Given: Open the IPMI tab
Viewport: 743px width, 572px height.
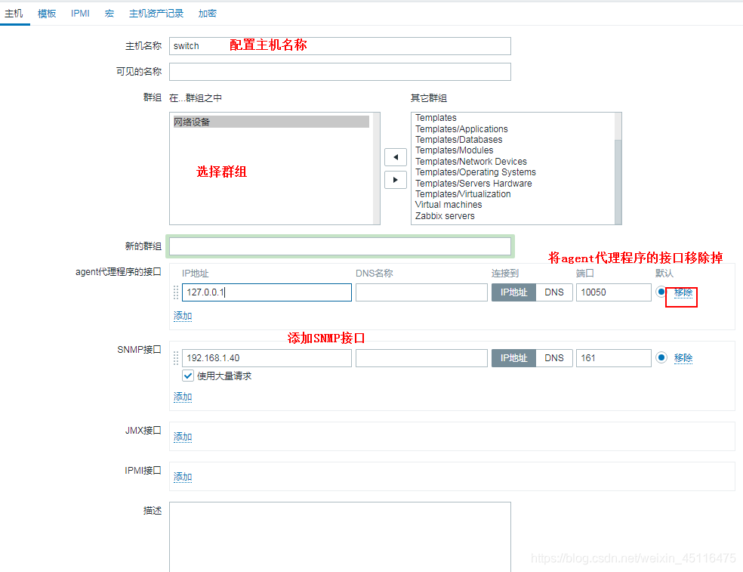Looking at the screenshot, I should [80, 14].
